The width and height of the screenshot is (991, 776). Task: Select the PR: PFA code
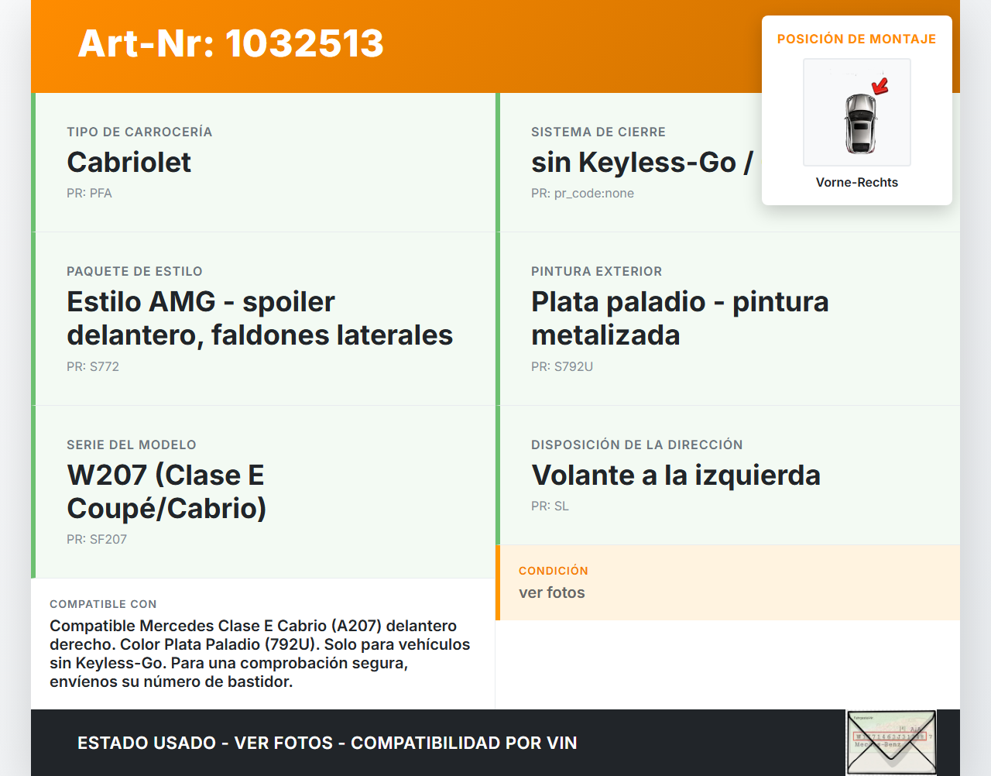point(89,193)
